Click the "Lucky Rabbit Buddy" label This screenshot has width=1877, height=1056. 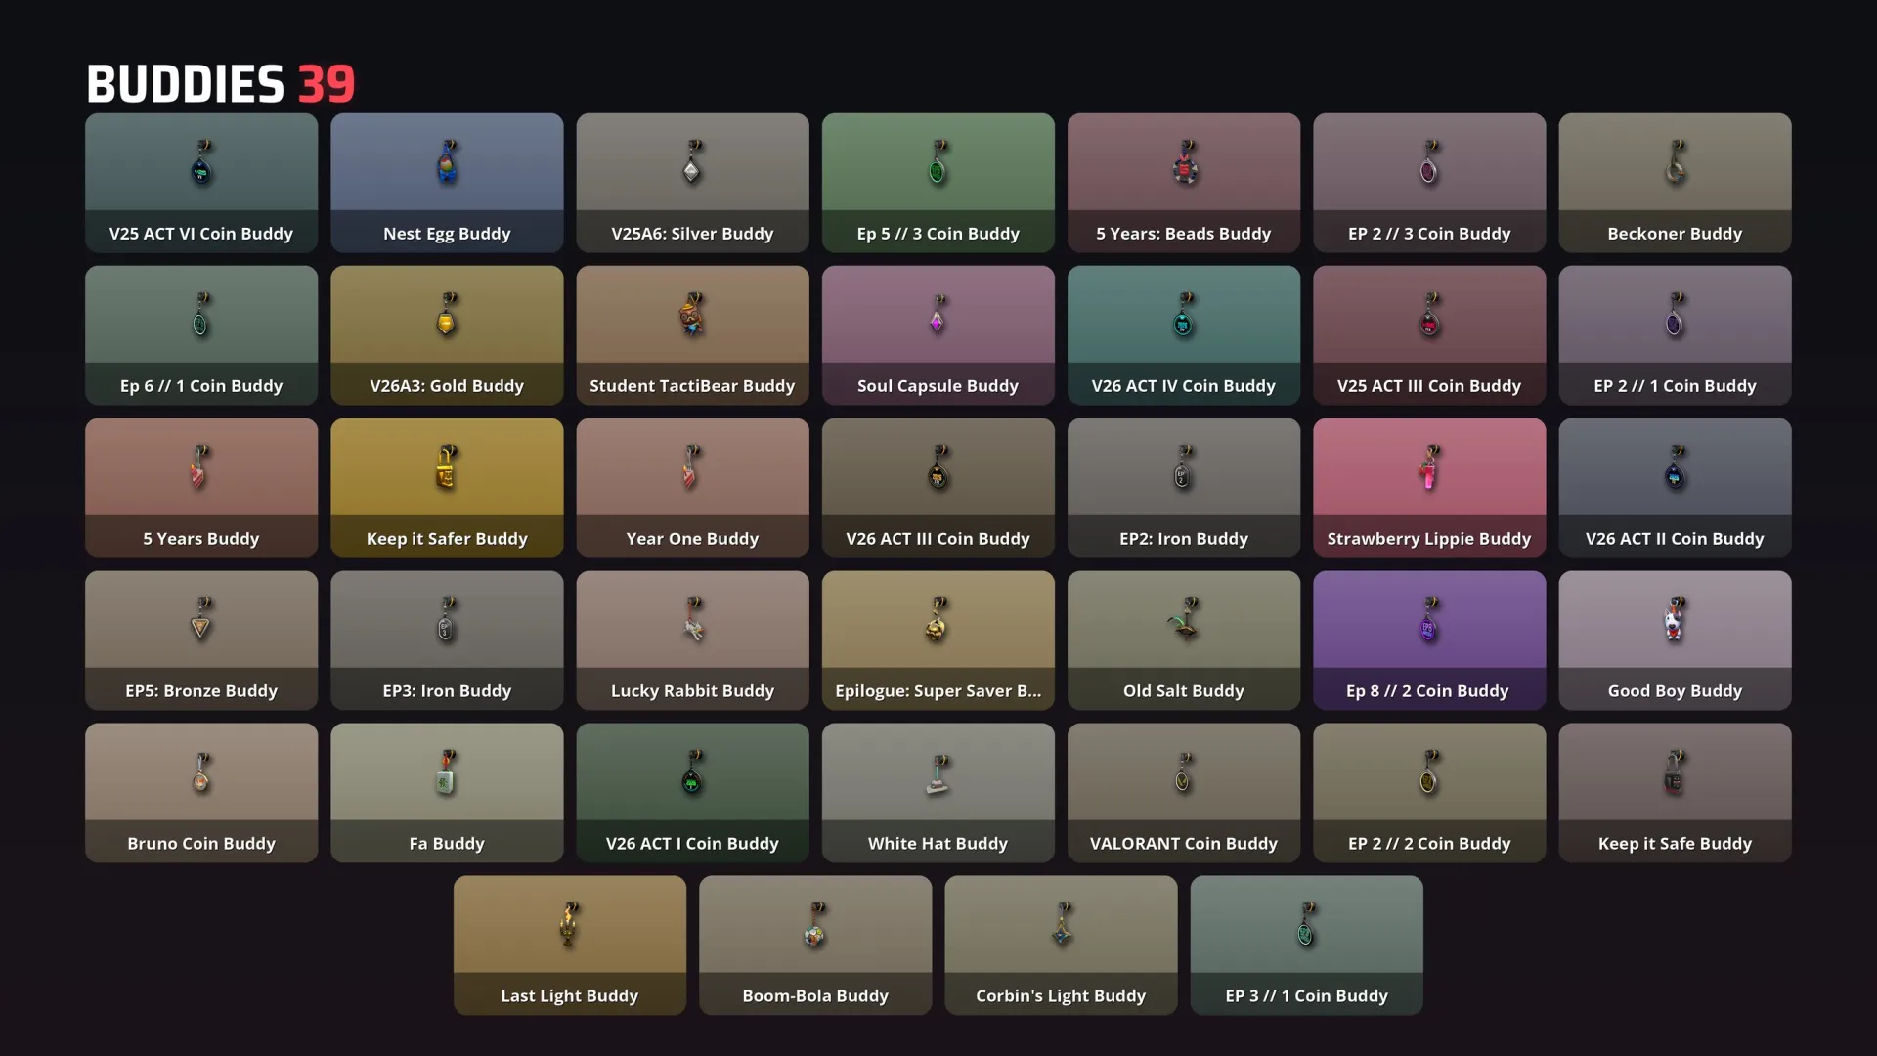692,691
